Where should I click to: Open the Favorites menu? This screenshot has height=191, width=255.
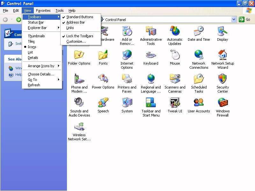point(43,11)
